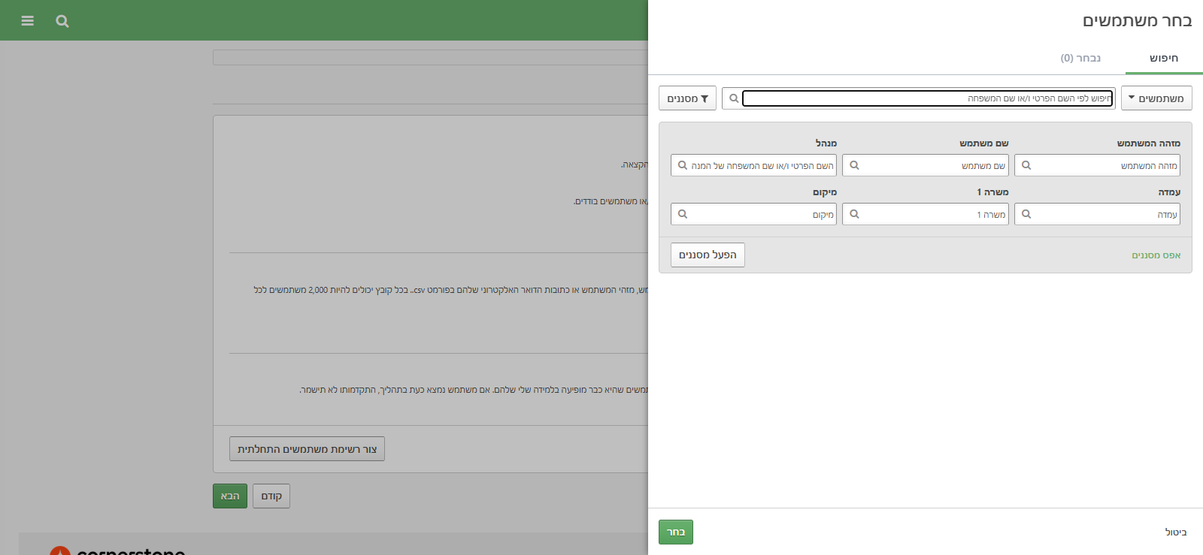1203x555 pixels.
Task: Click the green הבא button
Action: tap(229, 496)
